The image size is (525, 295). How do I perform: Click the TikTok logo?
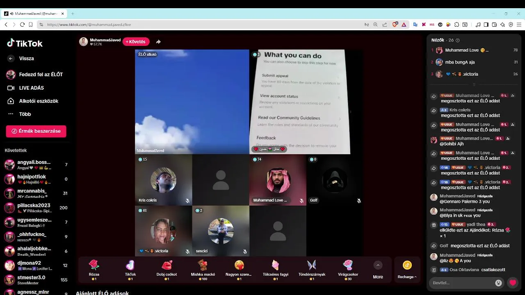25,43
